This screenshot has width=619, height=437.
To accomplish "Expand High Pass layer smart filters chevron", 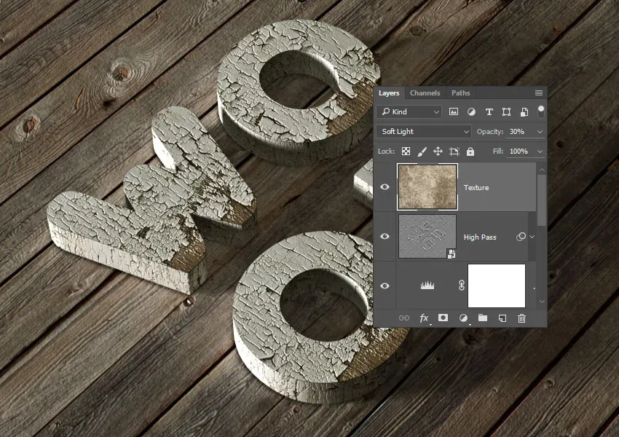I will (x=532, y=237).
